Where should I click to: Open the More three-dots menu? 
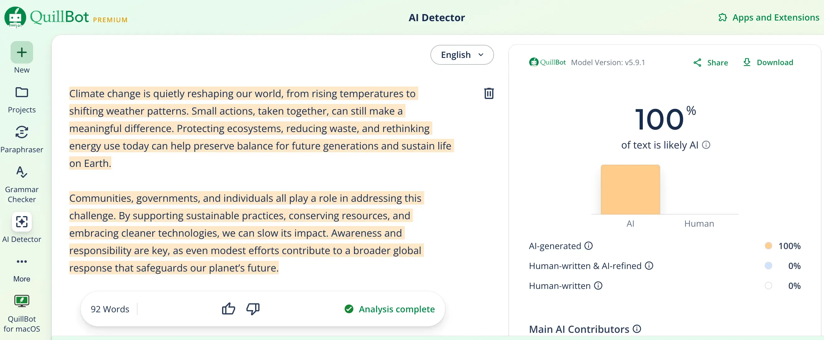[x=22, y=262]
